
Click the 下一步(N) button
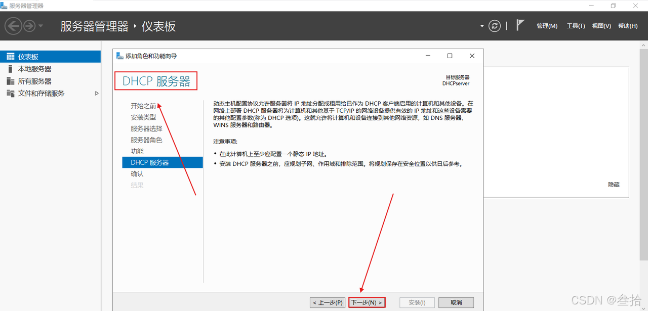point(367,302)
